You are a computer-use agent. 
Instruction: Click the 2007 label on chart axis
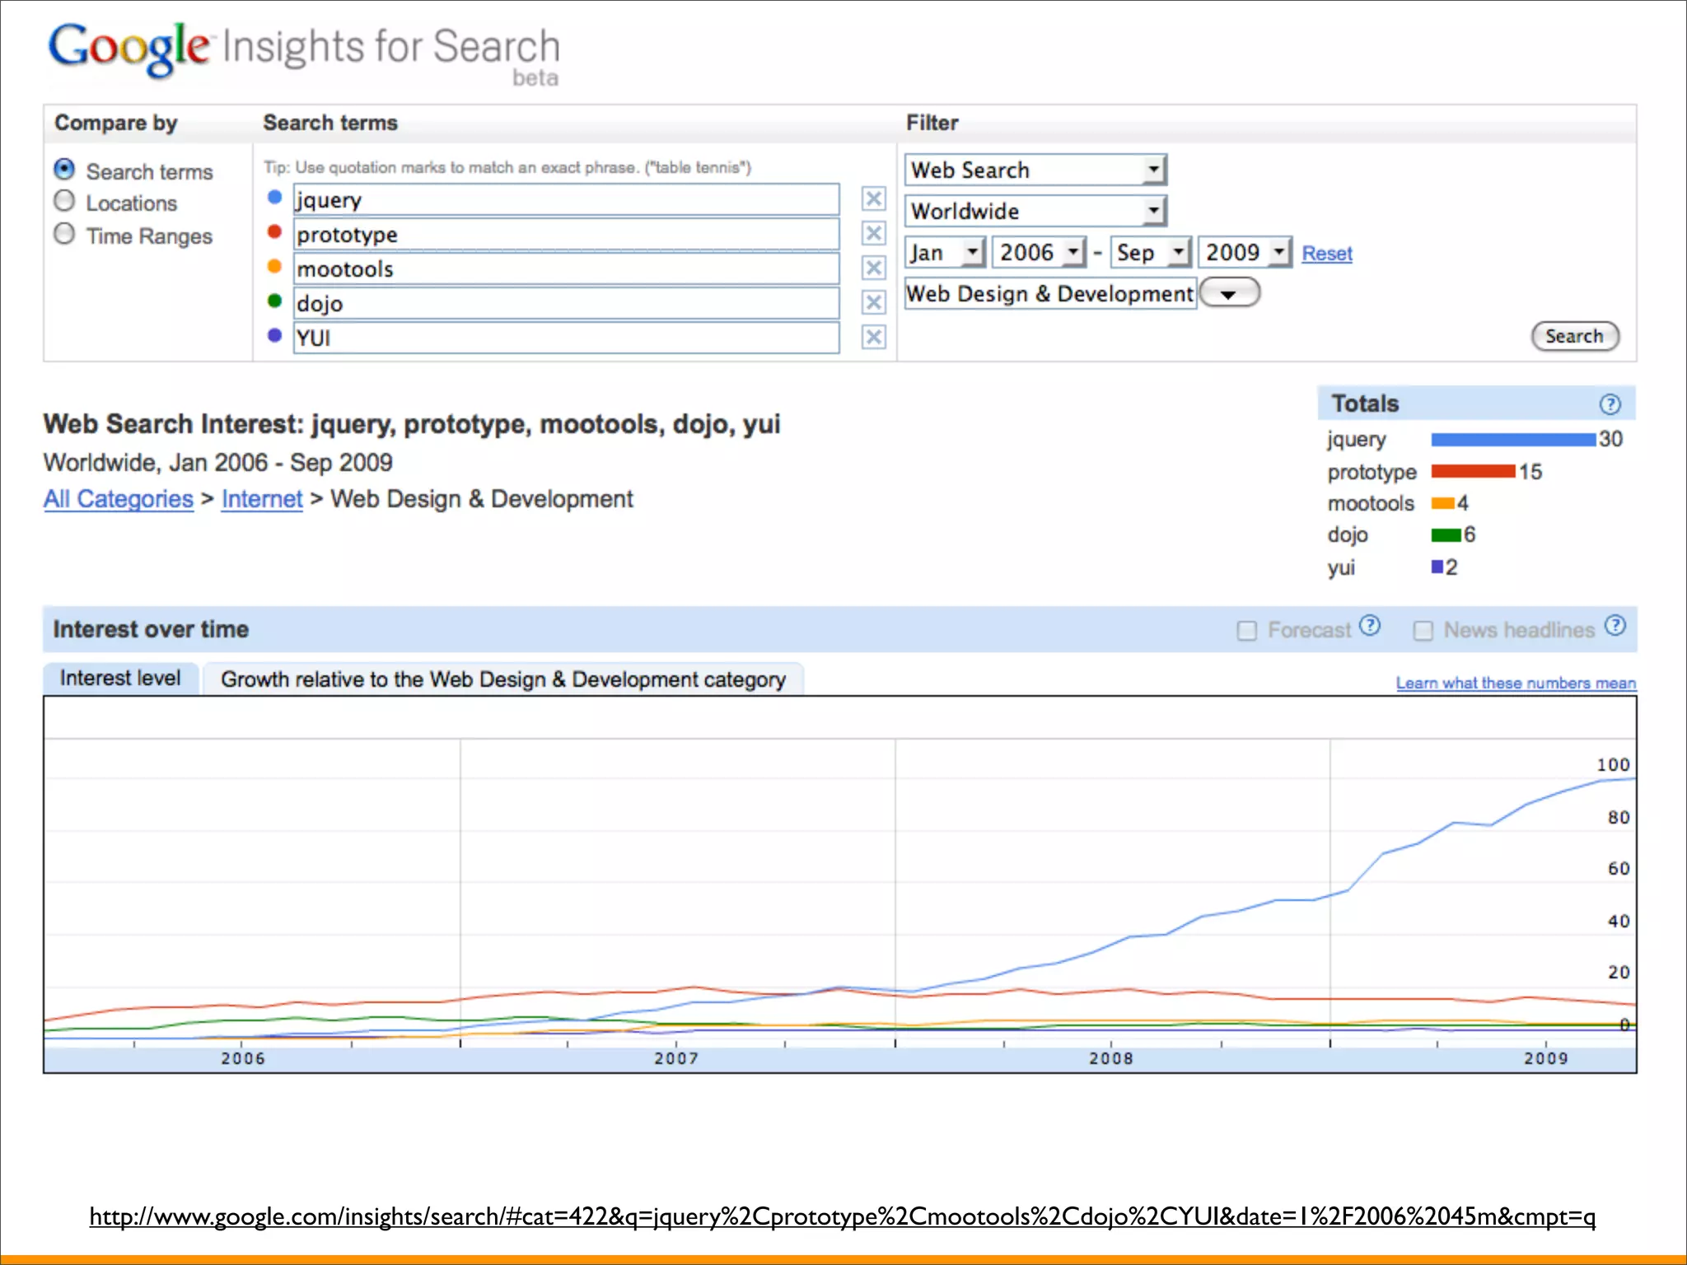pyautogui.click(x=676, y=1059)
